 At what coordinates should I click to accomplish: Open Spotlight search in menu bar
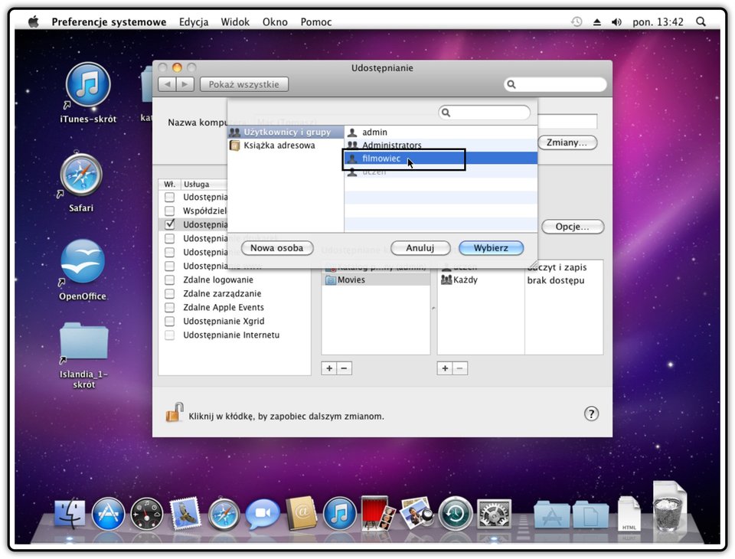click(x=701, y=21)
